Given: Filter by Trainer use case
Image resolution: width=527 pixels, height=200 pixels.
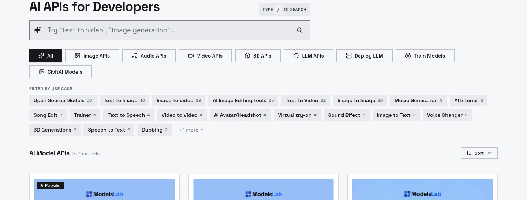Looking at the screenshot, I should 85,115.
